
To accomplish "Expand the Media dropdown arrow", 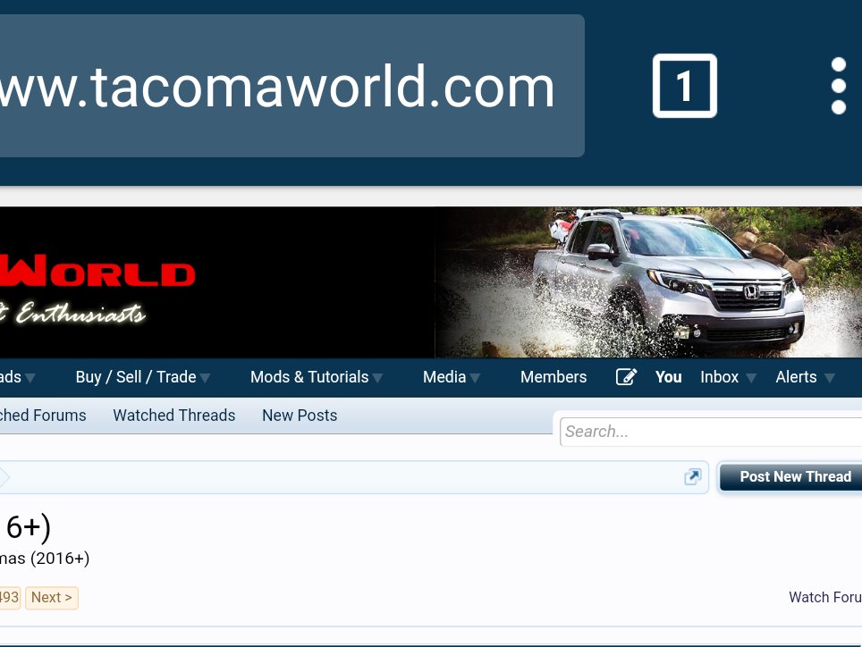I will 475,378.
